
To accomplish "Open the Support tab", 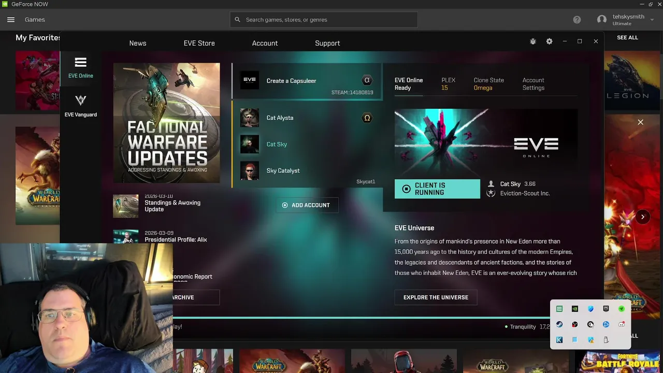I will tap(327, 43).
